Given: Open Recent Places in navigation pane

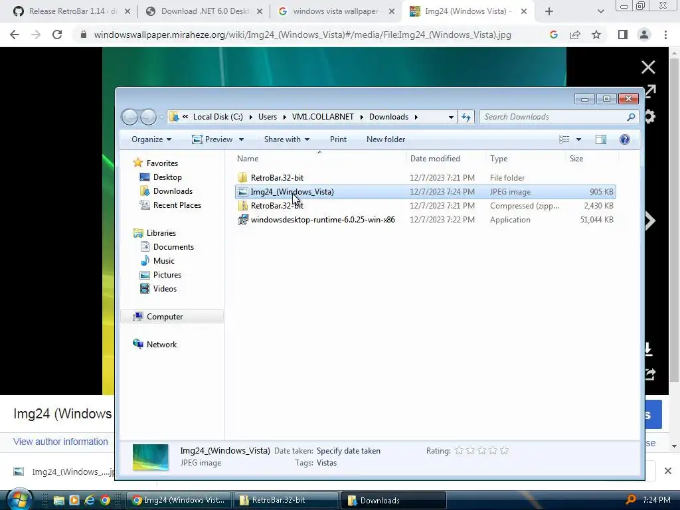Looking at the screenshot, I should tap(177, 205).
